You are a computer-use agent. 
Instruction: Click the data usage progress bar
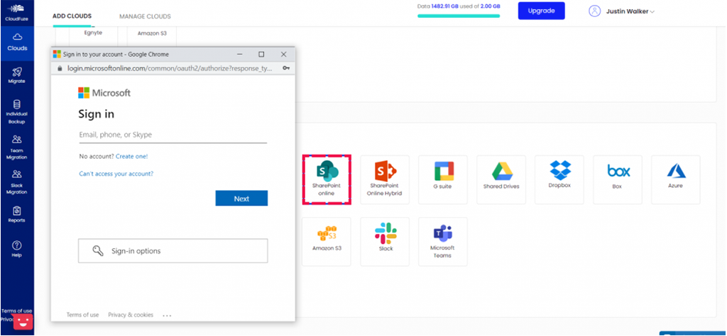click(459, 16)
